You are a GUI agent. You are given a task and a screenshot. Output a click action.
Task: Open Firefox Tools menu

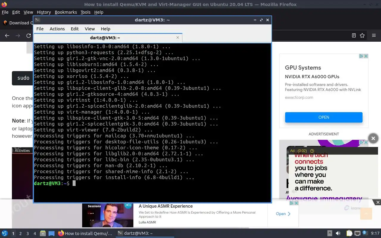(85, 12)
